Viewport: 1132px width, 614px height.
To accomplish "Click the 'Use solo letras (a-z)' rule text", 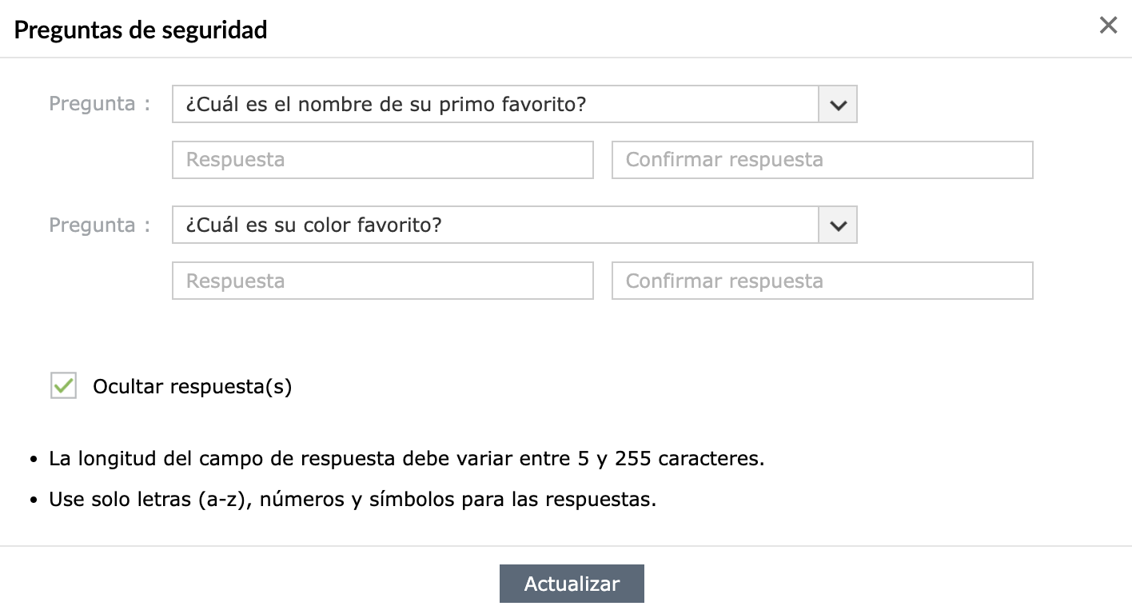I will 353,500.
